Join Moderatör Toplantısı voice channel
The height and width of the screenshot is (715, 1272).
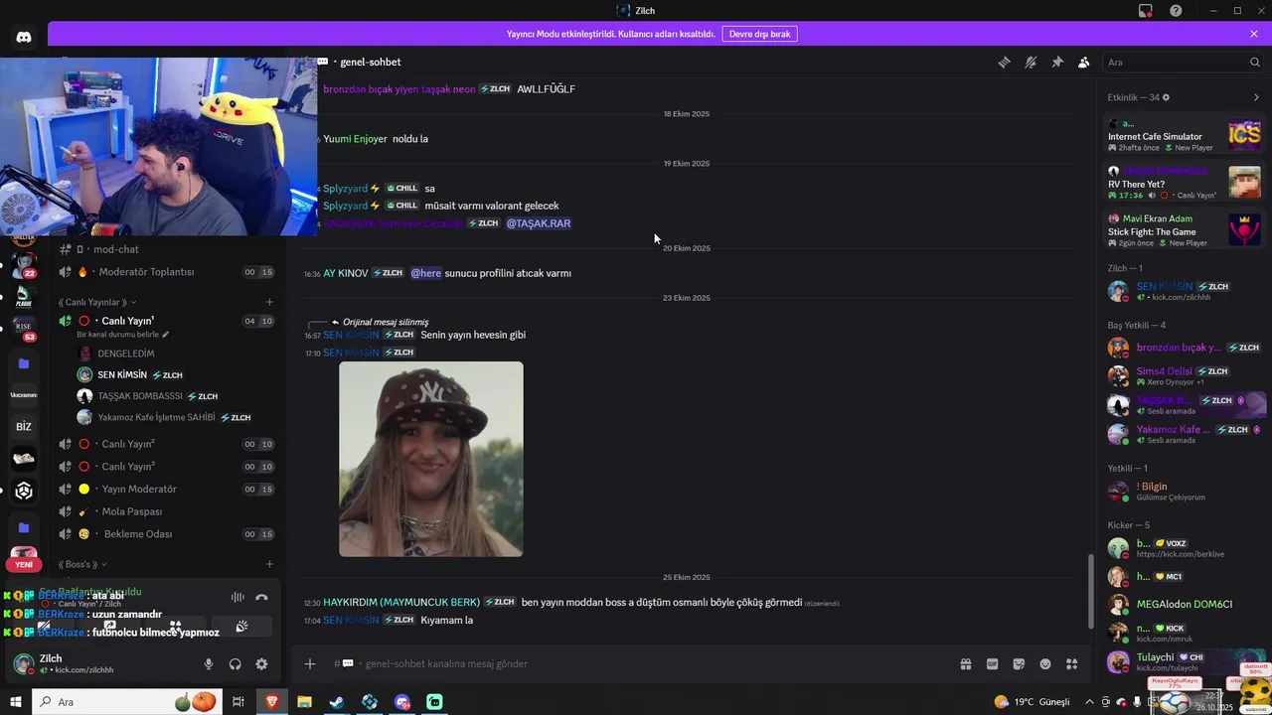pyautogui.click(x=167, y=272)
